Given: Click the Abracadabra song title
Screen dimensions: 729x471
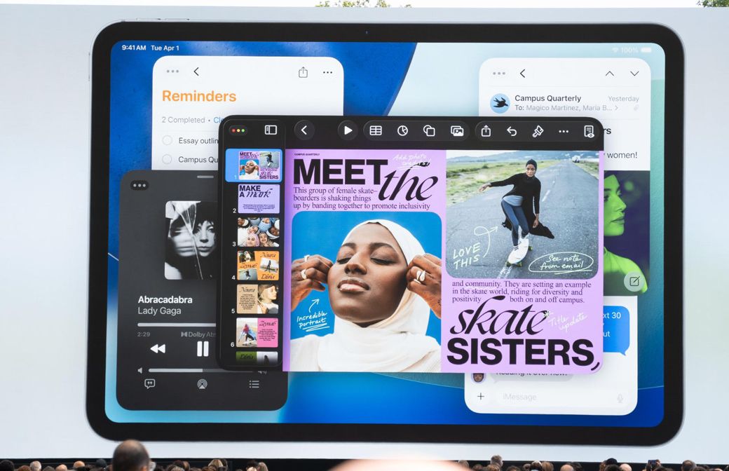Looking at the screenshot, I should (x=165, y=299).
